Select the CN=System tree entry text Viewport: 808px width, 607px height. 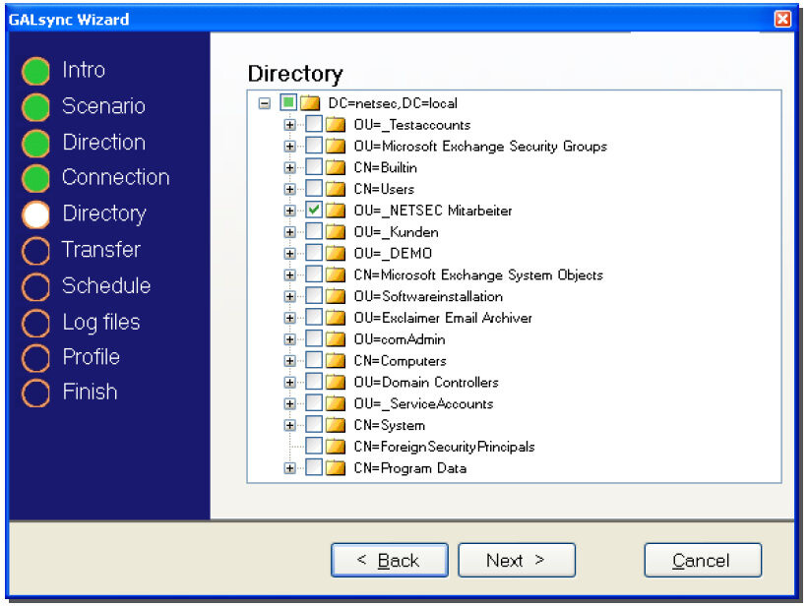(x=390, y=426)
